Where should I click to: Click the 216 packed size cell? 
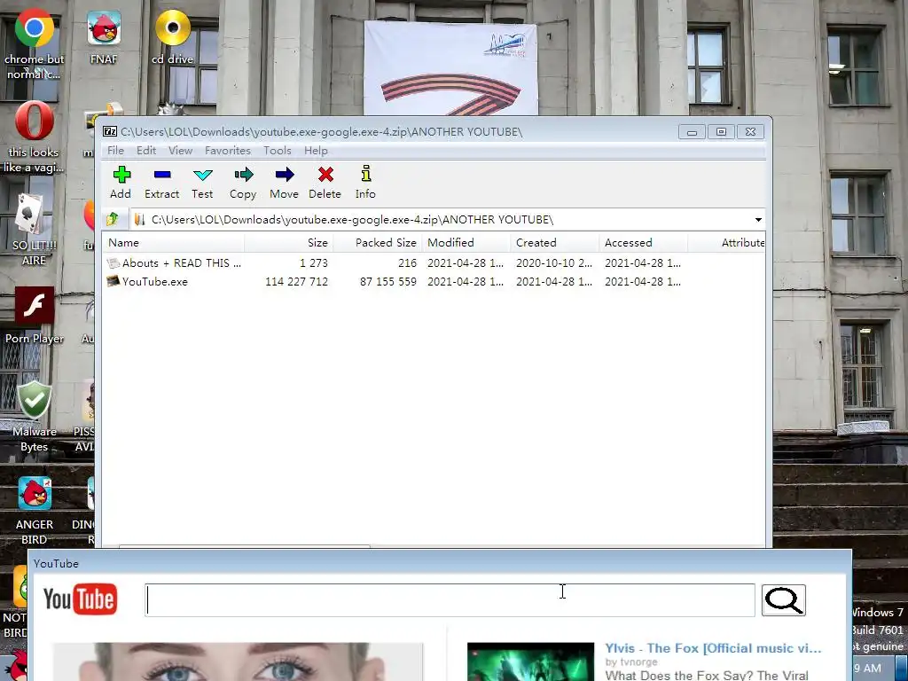click(x=407, y=262)
